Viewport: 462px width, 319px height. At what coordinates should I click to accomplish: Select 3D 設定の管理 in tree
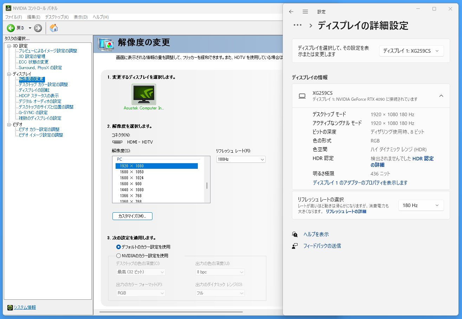[32, 57]
